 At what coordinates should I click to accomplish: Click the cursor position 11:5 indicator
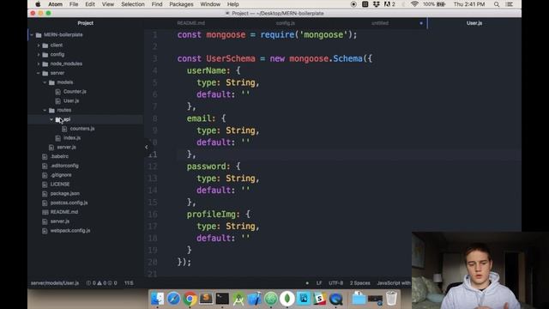[129, 282]
